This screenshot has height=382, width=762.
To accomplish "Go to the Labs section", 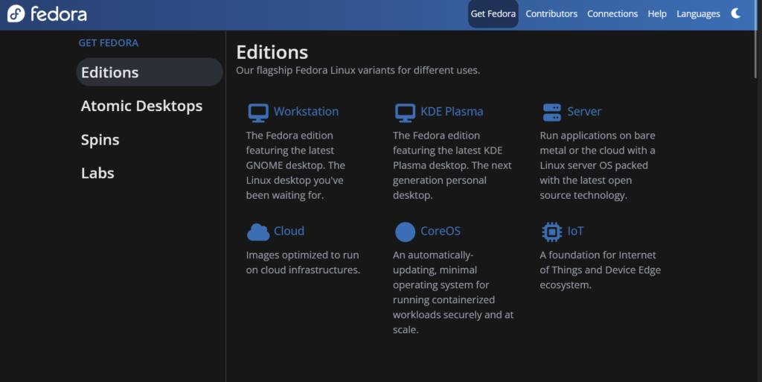I will click(97, 173).
